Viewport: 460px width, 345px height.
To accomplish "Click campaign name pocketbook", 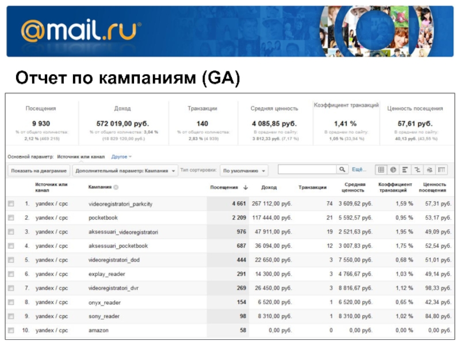I will coord(103,218).
